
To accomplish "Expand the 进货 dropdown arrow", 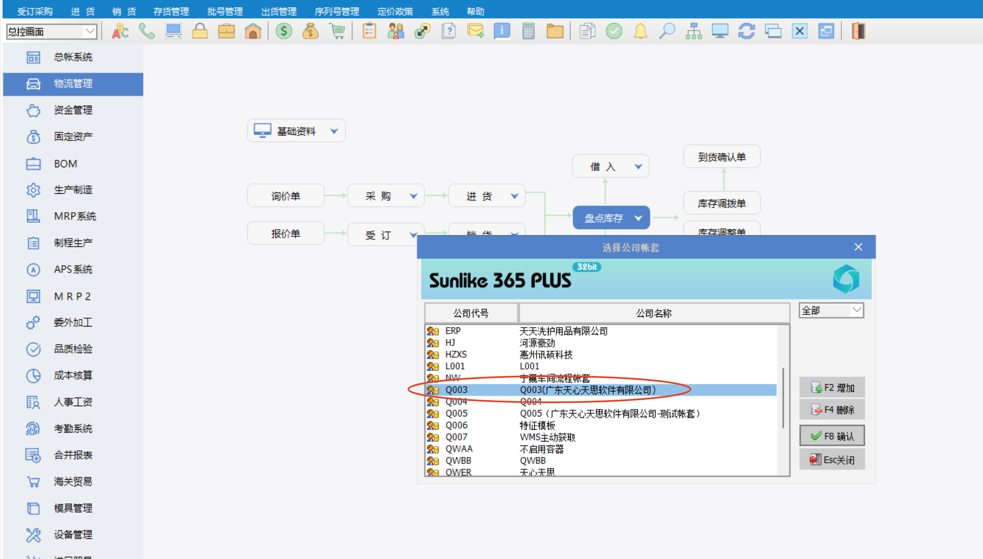I will pos(514,196).
